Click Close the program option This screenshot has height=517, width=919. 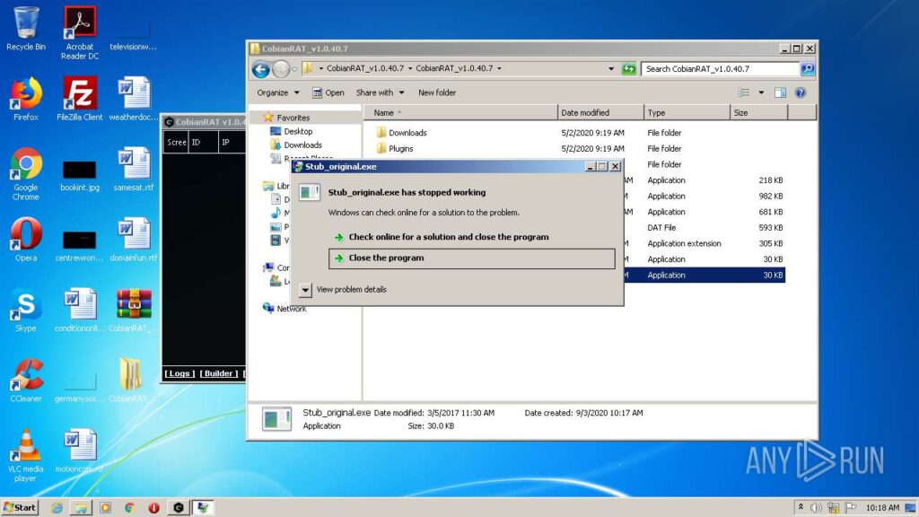(472, 258)
